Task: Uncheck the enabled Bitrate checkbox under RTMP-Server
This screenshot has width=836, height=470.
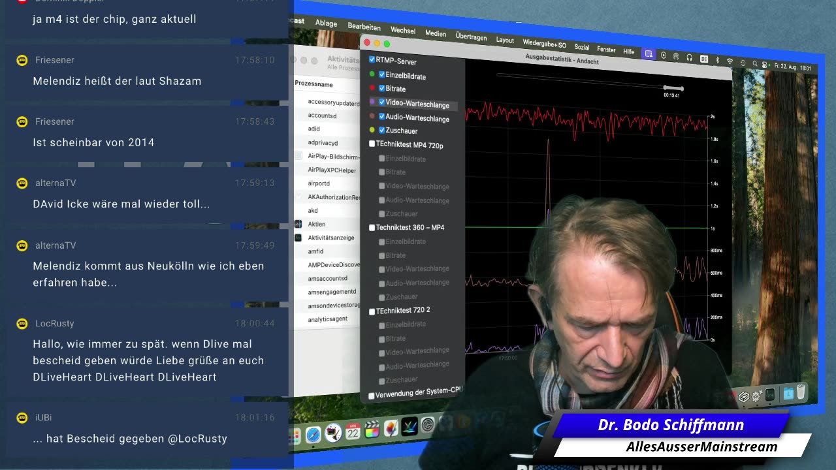Action: click(381, 88)
